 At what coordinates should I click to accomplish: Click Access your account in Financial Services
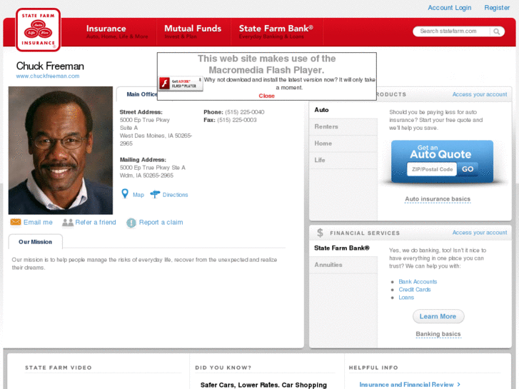coord(480,233)
